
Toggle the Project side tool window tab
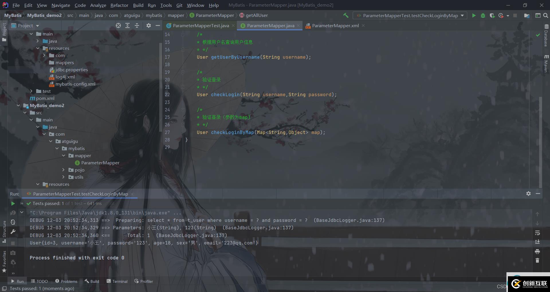(x=4, y=32)
